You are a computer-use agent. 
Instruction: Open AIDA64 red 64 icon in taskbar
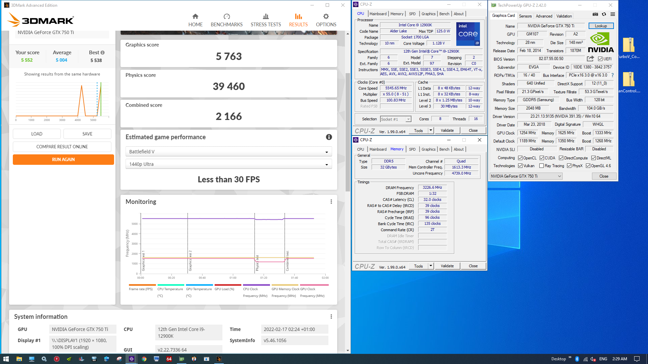tap(169, 359)
